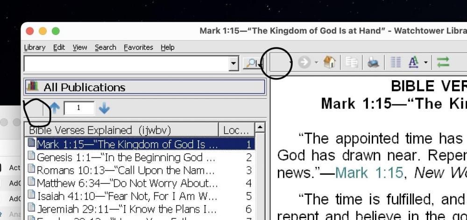Open the forward history dropdown arrow
The height and width of the screenshot is (220, 467).
tap(316, 62)
